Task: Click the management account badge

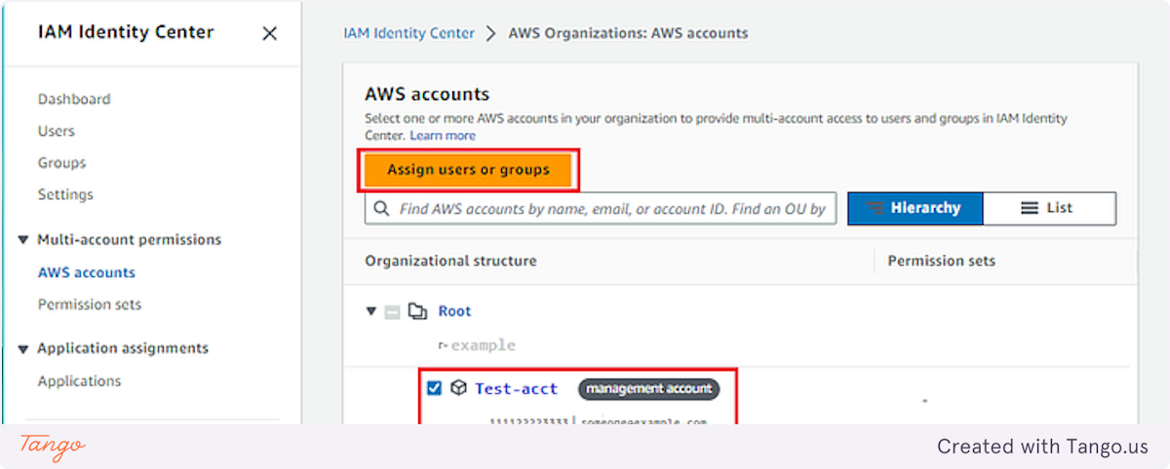Action: pyautogui.click(x=649, y=389)
